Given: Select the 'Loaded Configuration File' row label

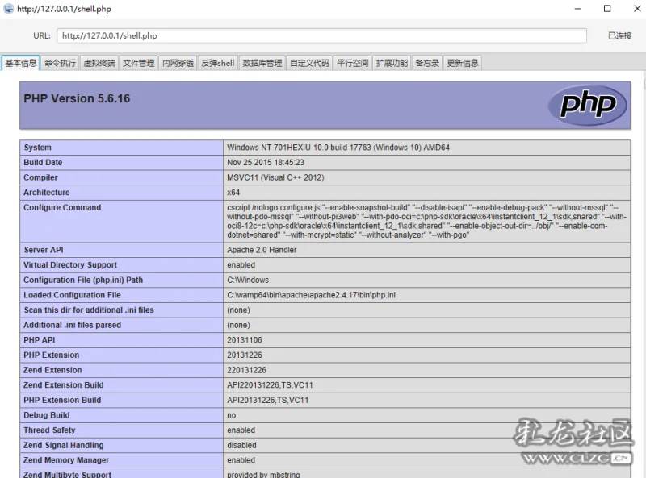Looking at the screenshot, I should tap(72, 295).
